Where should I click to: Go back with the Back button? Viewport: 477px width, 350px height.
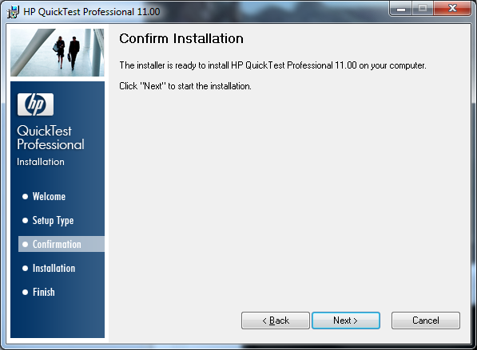click(276, 321)
